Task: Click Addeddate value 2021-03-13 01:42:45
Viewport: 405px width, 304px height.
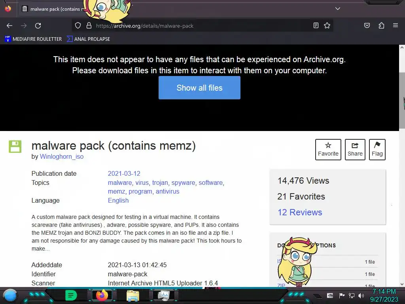Action: 137,265
